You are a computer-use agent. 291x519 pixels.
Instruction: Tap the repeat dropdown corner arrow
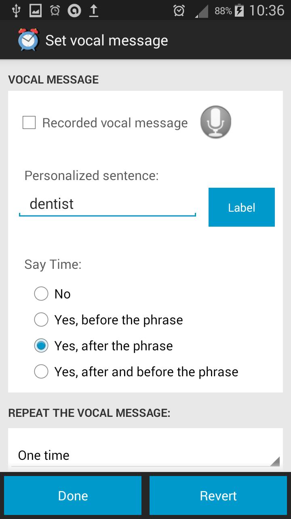[x=274, y=461]
